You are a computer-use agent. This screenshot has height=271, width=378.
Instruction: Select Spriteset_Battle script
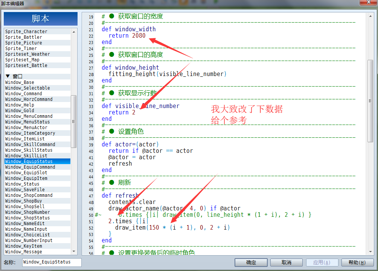click(37, 65)
